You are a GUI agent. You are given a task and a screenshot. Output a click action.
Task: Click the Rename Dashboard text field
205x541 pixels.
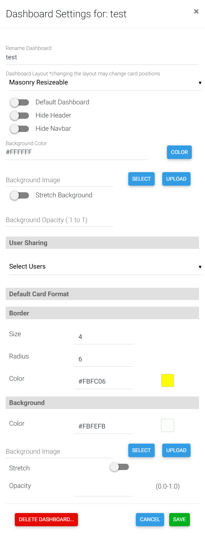[x=102, y=57]
